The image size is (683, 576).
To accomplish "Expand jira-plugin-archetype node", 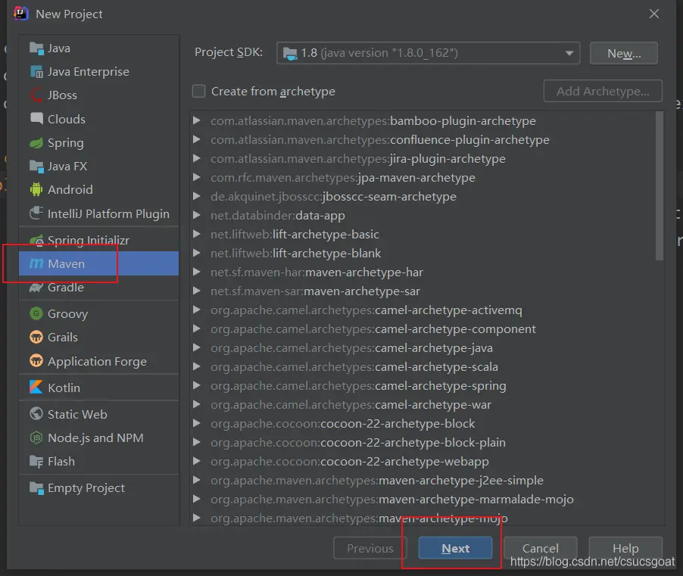I will click(x=197, y=158).
